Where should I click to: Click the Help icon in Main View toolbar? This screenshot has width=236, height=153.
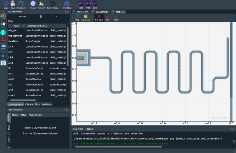click(77, 18)
